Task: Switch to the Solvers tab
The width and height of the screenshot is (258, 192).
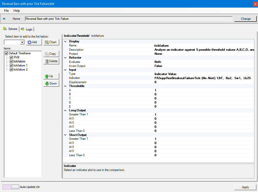Action: 10,29
